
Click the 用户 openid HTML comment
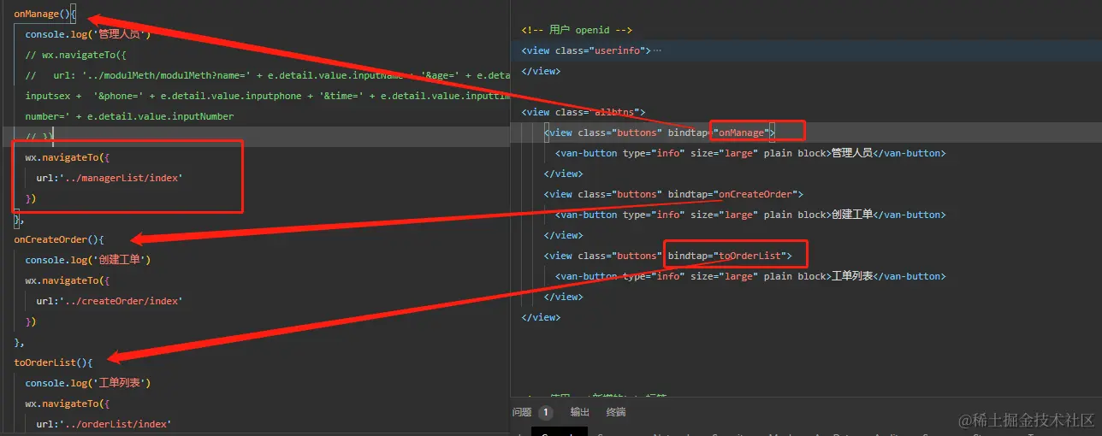point(577,30)
